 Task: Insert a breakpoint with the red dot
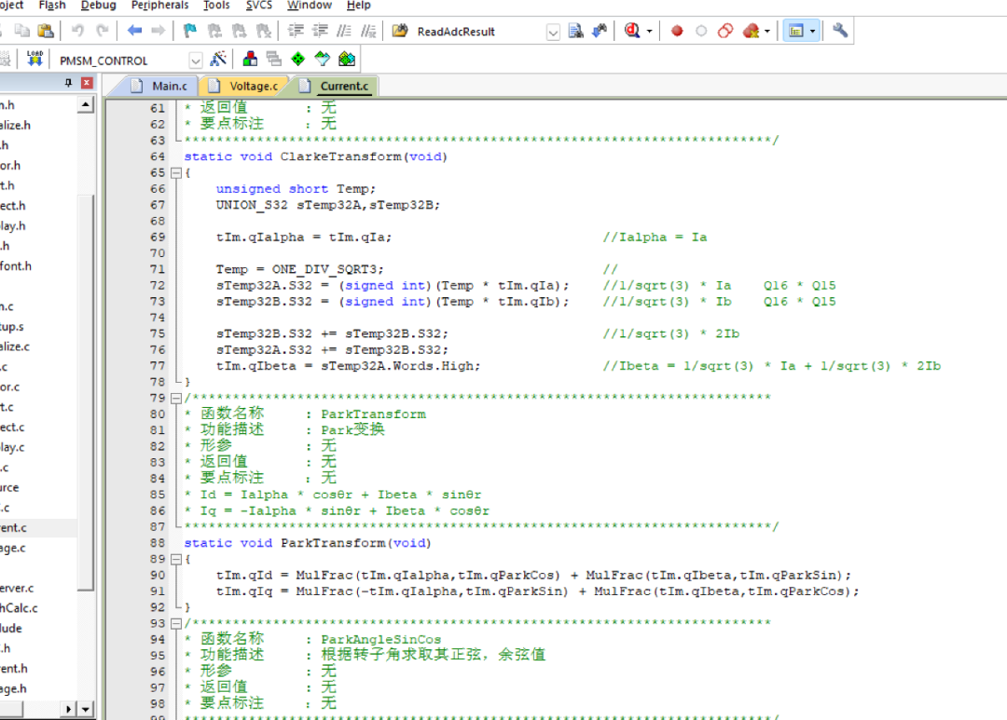point(677,31)
